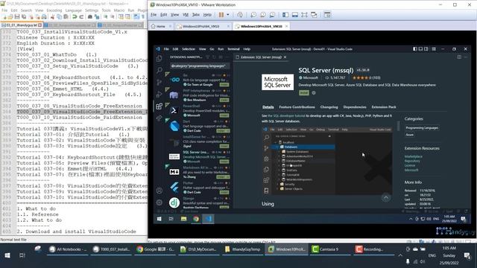Screen dimensions: 477x268
Task: Toggle panel layout icon in VS Code title bar
Action: point(420,49)
